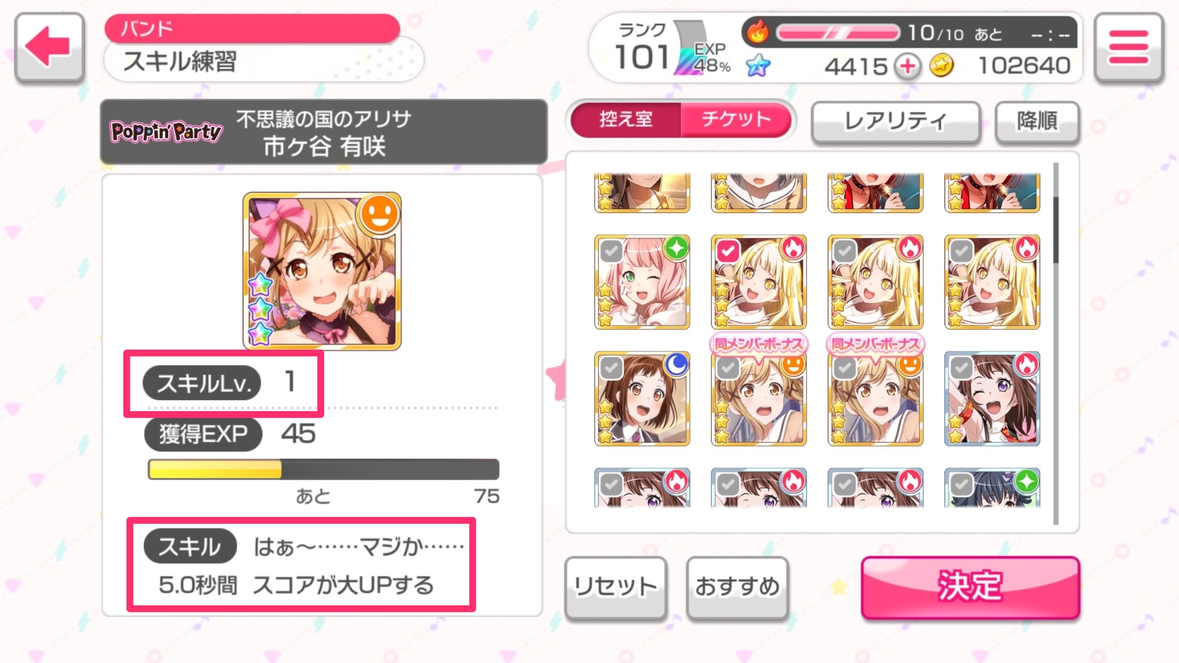Check the pink-haired card with green attribute
Viewport: 1179px width, 663px height.
point(642,282)
